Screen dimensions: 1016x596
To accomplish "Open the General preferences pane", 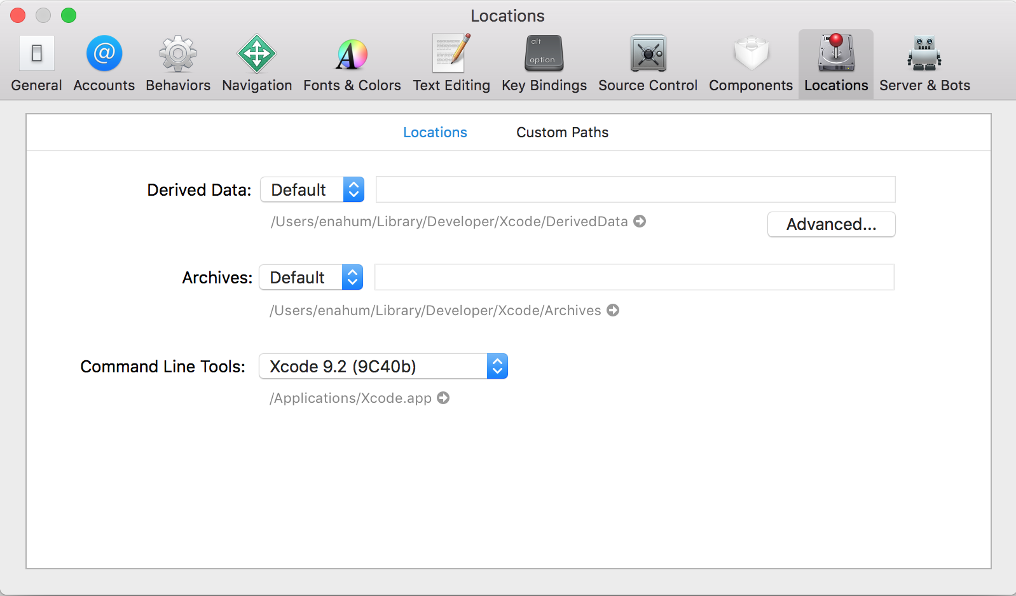I will tap(36, 64).
